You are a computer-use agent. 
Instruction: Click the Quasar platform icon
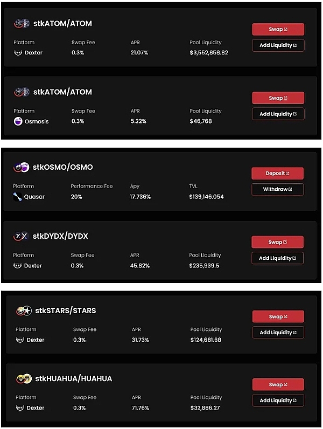[18, 197]
